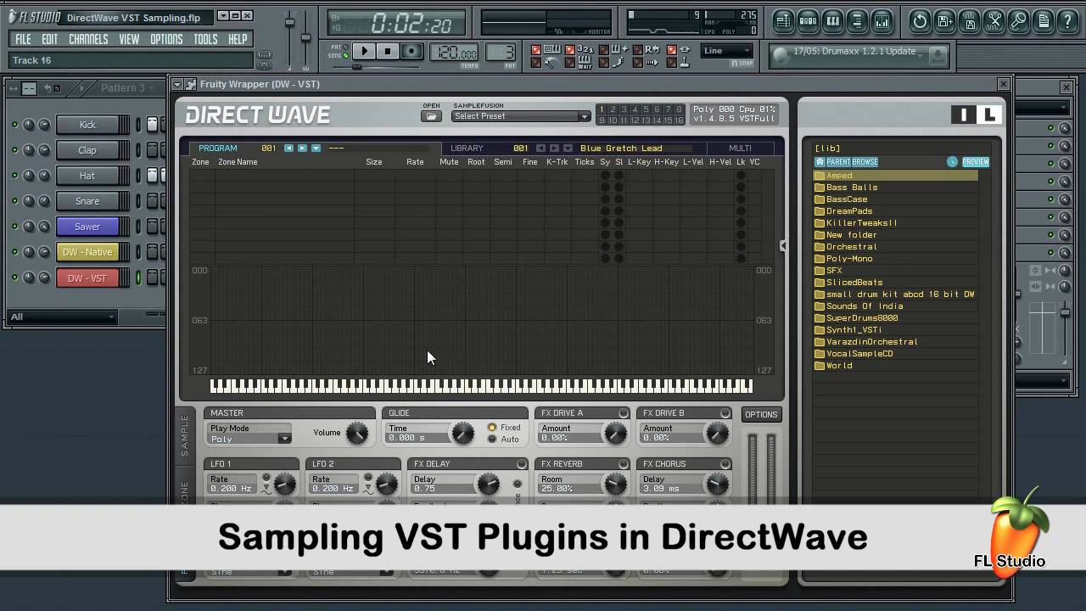Toggle FX Delay on
The width and height of the screenshot is (1086, 611).
pyautogui.click(x=522, y=464)
